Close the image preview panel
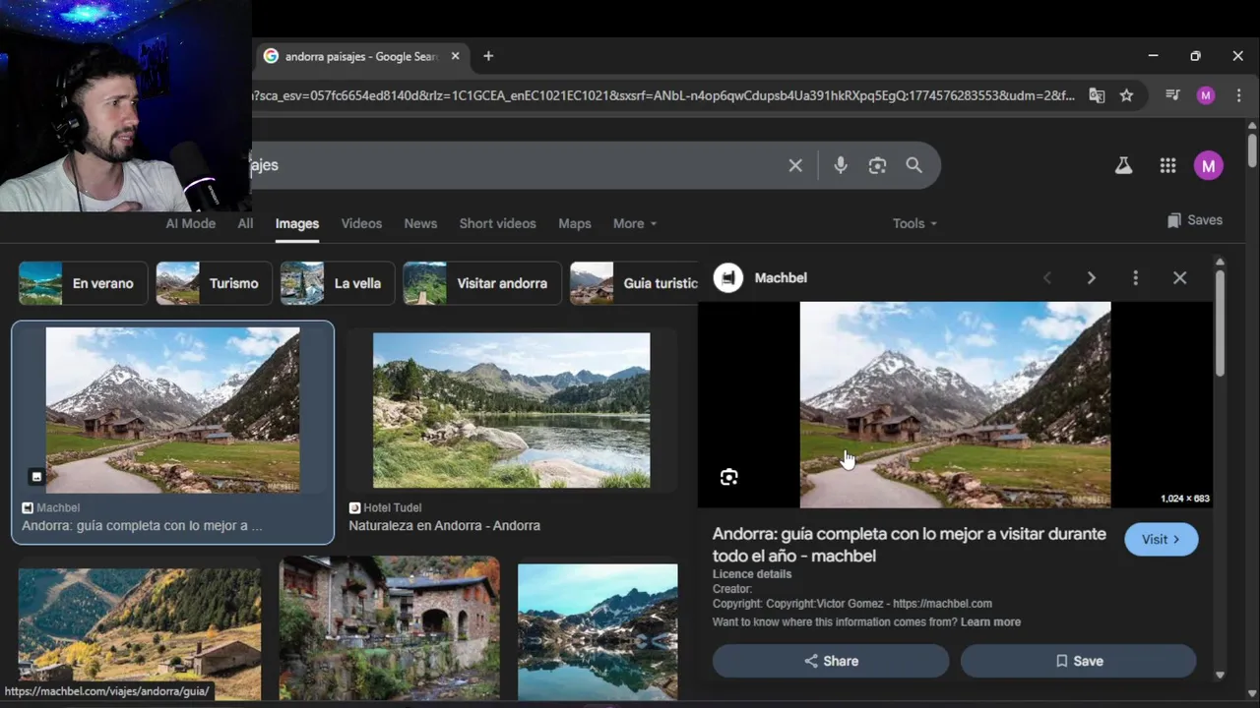Image resolution: width=1260 pixels, height=708 pixels. tap(1179, 278)
